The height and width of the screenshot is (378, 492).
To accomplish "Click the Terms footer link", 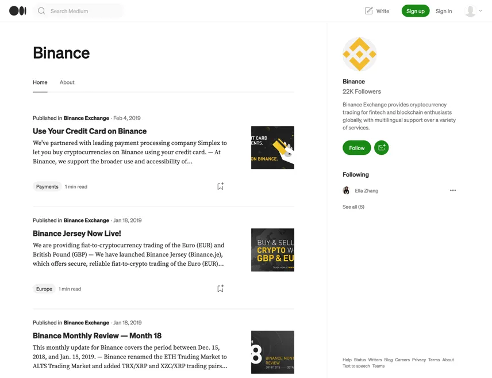I will pos(434,360).
